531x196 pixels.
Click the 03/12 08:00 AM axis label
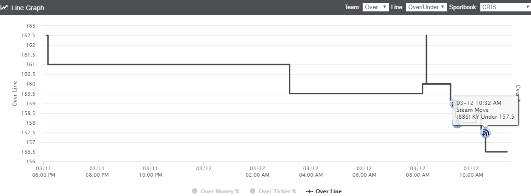coord(417,172)
